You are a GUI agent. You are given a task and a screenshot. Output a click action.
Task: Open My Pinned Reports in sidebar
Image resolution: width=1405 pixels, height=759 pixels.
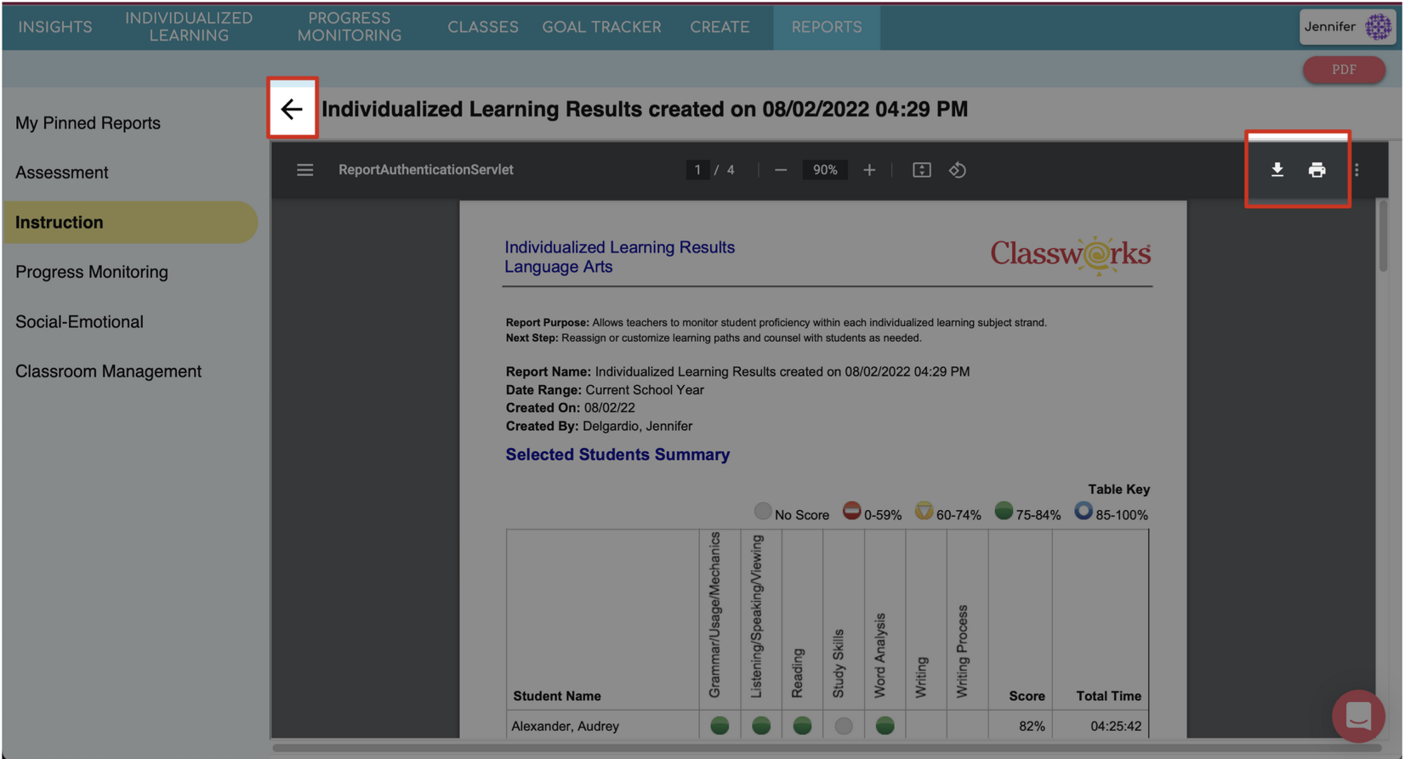pos(88,123)
